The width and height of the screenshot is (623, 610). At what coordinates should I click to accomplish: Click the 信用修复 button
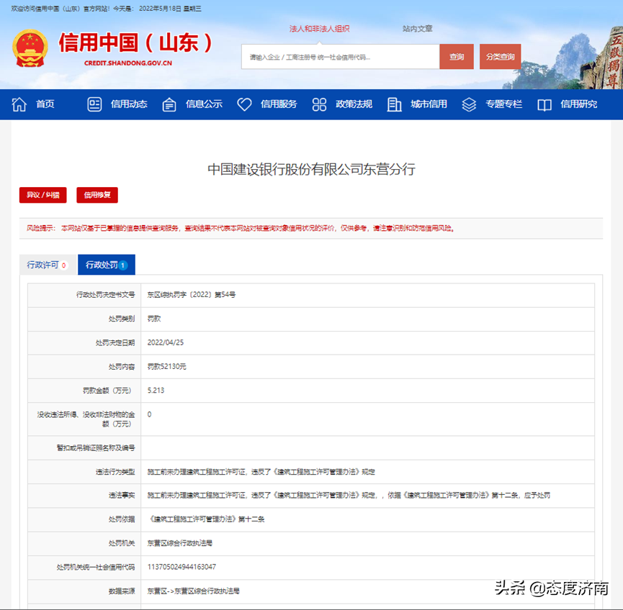coord(97,195)
